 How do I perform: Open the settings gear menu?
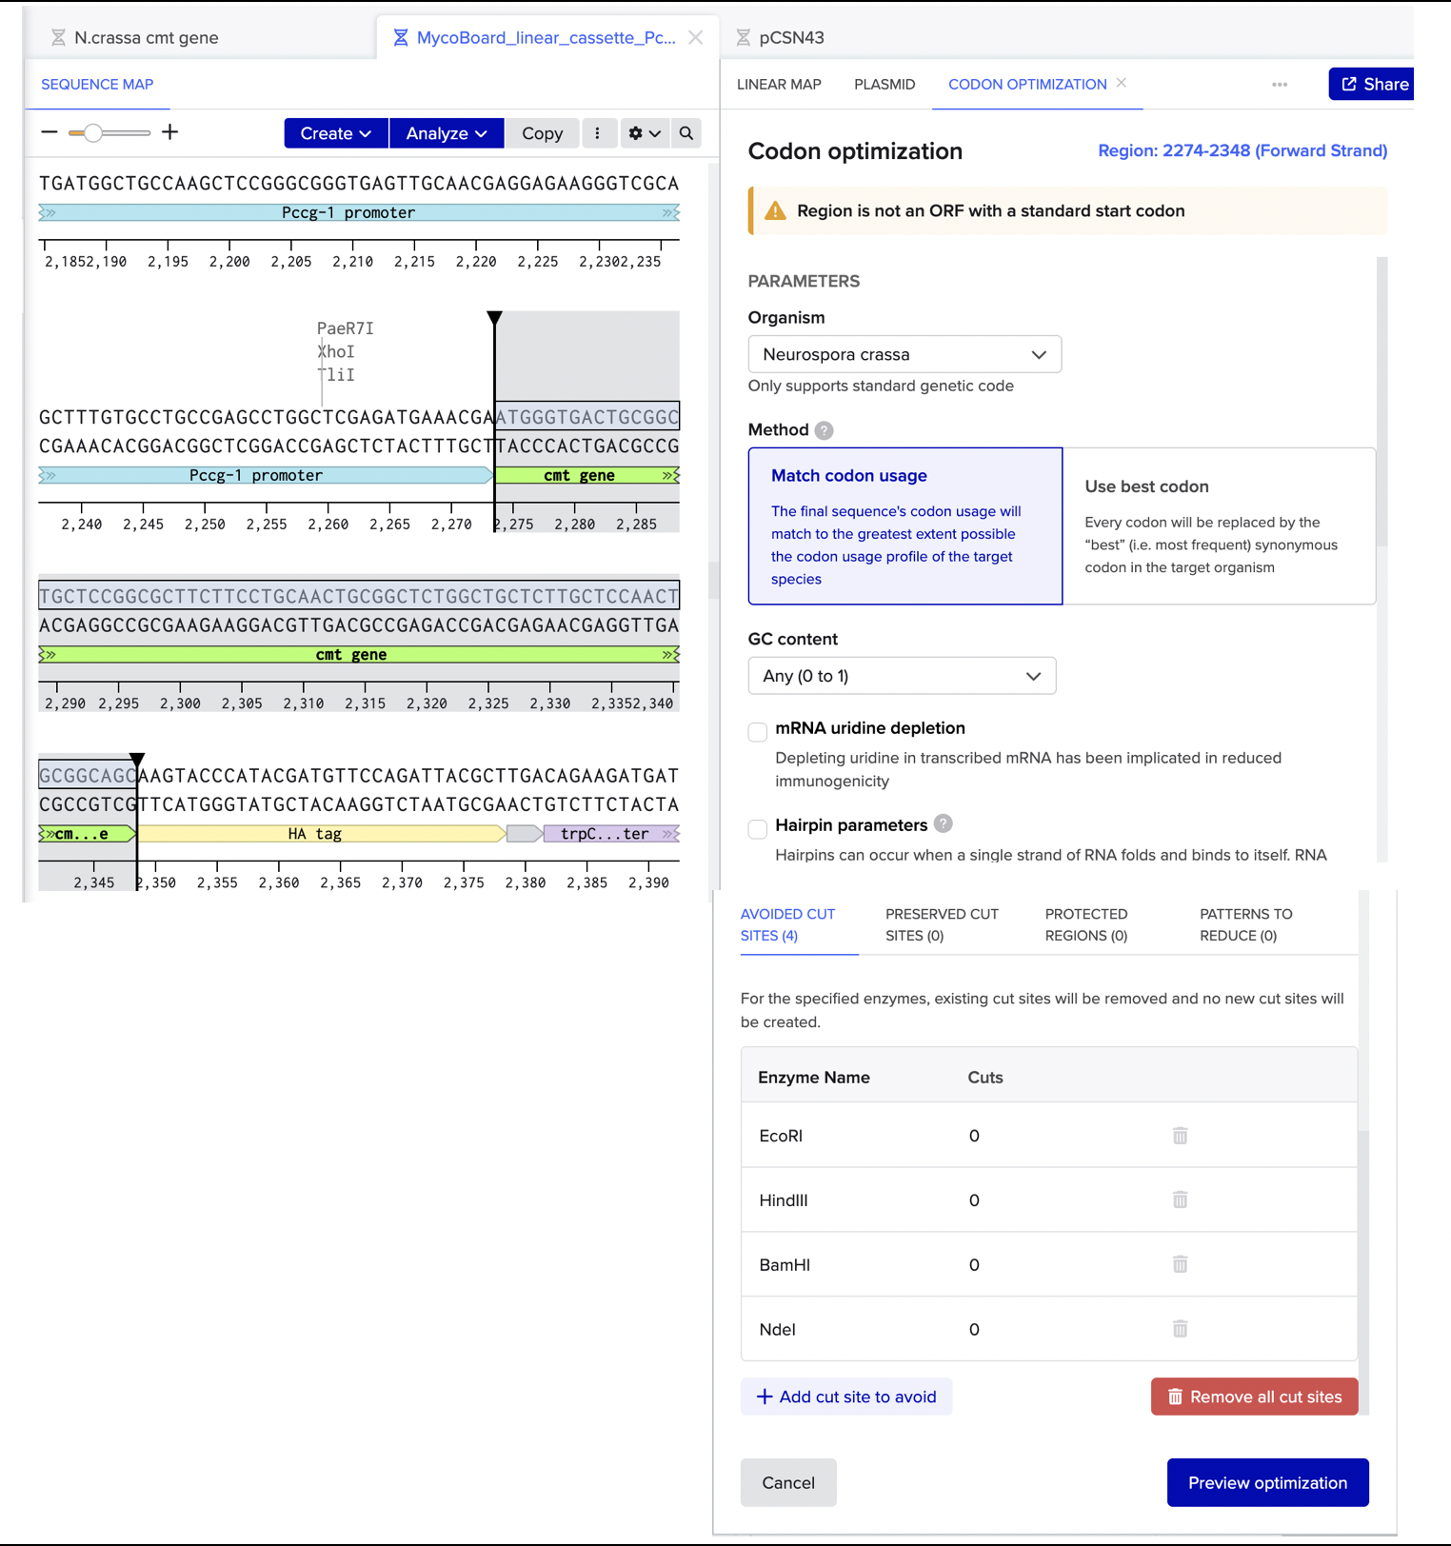point(645,133)
